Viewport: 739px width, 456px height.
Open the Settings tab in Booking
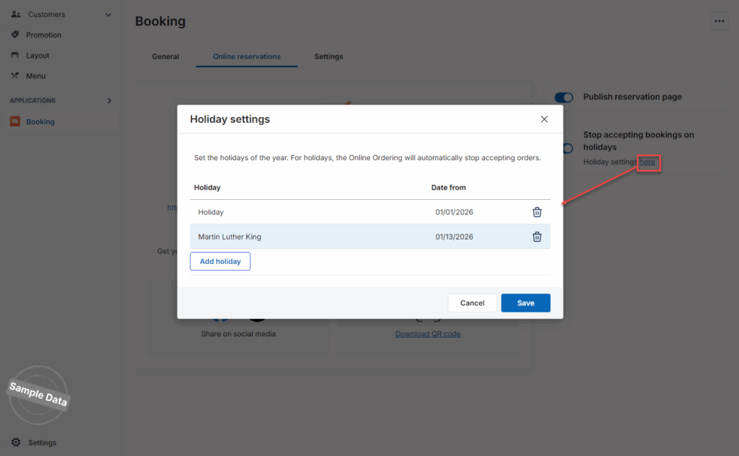(x=328, y=56)
